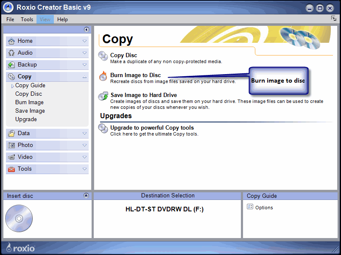The image size is (341, 255).
Task: Select Save Image in the sidebar
Action: [x=30, y=111]
